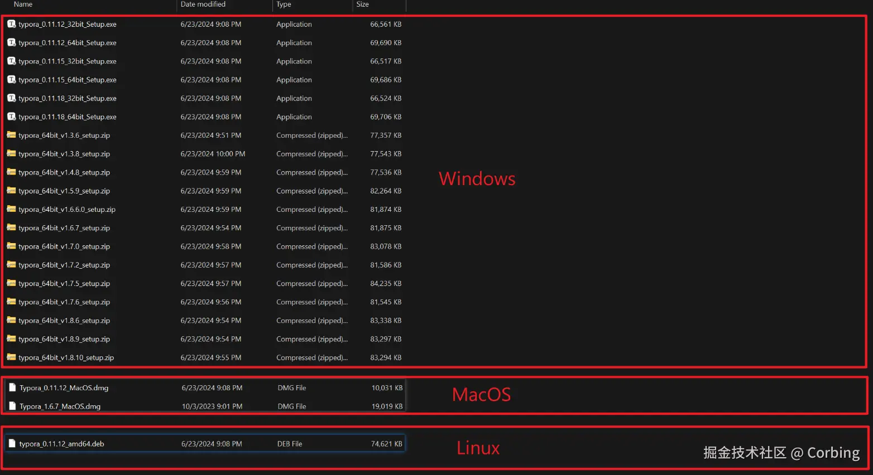This screenshot has width=873, height=475.
Task: Select file name typora_64bit_v1.7.6_setup.zip
Action: pyautogui.click(x=64, y=302)
